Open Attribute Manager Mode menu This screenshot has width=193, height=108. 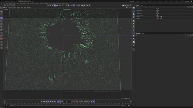(139, 35)
